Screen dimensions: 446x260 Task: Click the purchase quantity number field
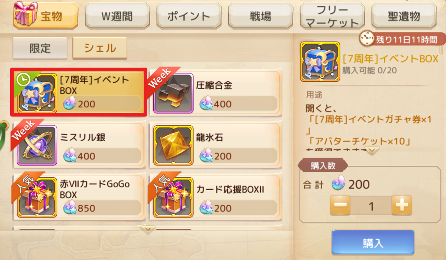click(371, 206)
